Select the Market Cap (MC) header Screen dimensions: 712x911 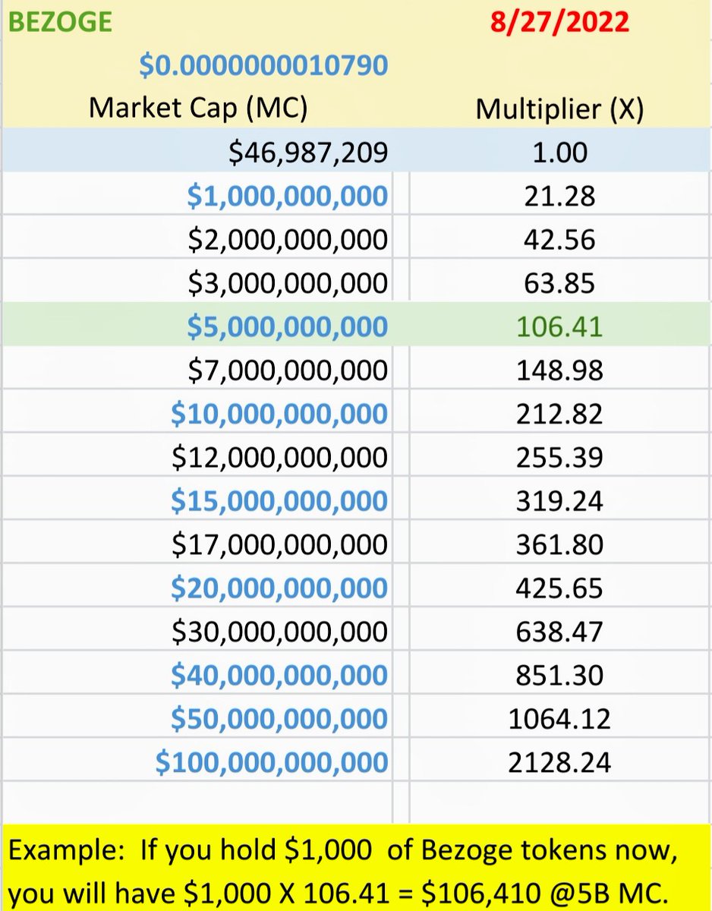[198, 109]
